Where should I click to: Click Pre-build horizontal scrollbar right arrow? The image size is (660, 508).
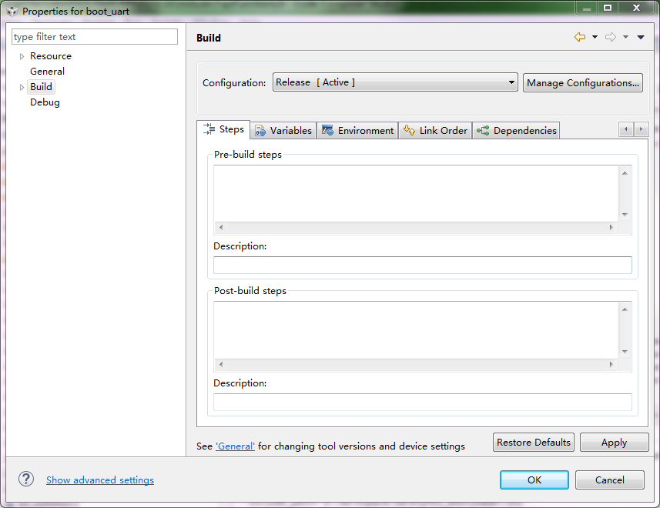(611, 228)
